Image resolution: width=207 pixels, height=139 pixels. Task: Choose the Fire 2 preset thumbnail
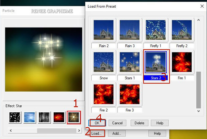[104, 94]
